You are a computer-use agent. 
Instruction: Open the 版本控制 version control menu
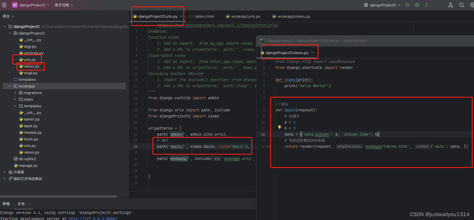tap(64, 5)
